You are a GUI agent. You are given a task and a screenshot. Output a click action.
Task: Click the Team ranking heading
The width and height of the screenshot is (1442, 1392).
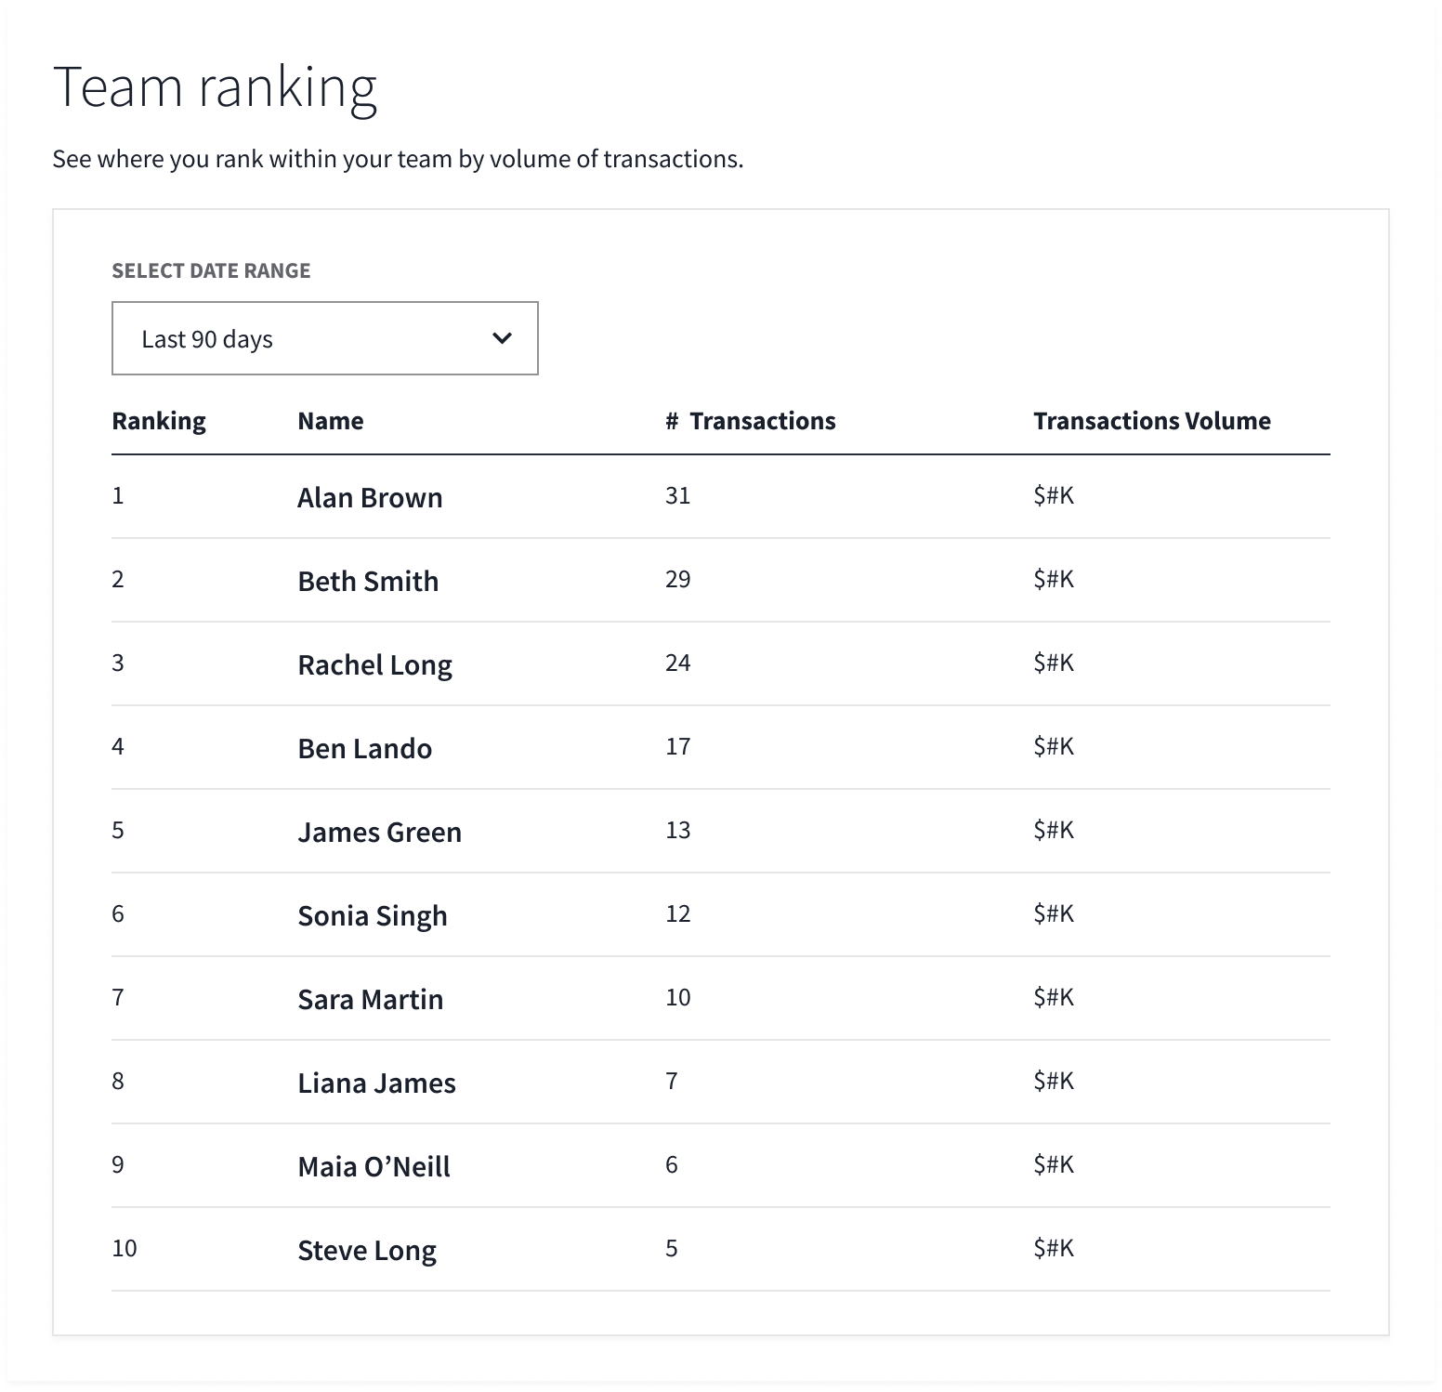click(216, 87)
